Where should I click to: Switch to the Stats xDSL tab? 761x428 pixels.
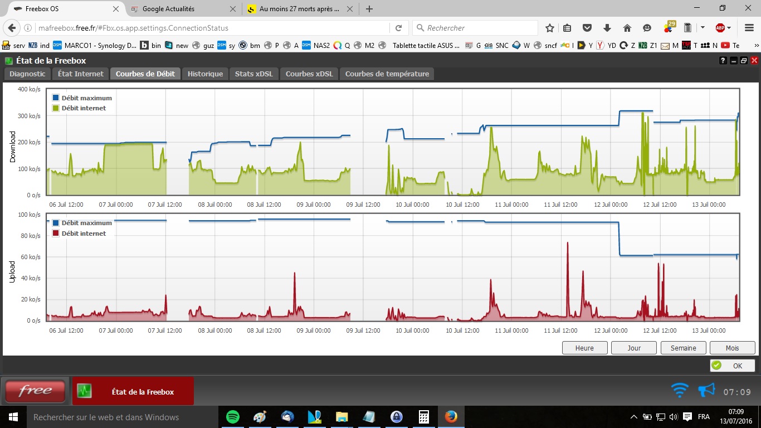(x=254, y=74)
